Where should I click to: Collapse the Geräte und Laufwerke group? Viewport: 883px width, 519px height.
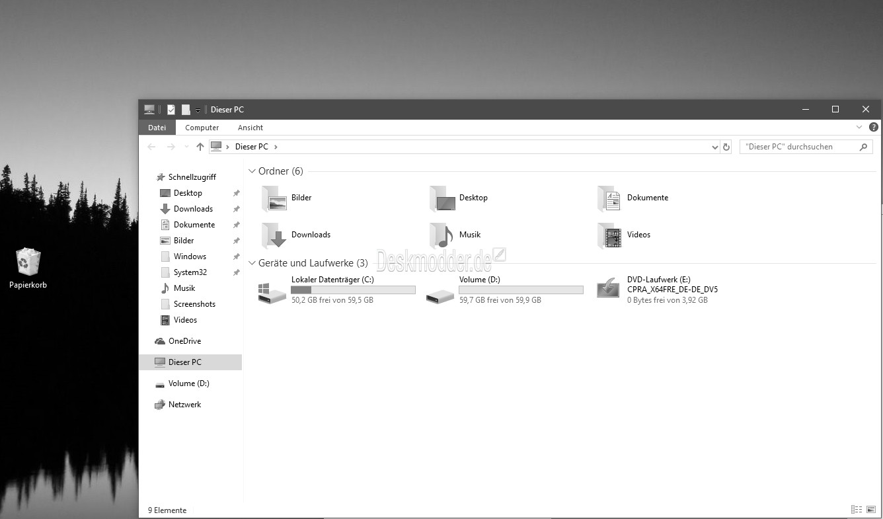[x=252, y=263]
